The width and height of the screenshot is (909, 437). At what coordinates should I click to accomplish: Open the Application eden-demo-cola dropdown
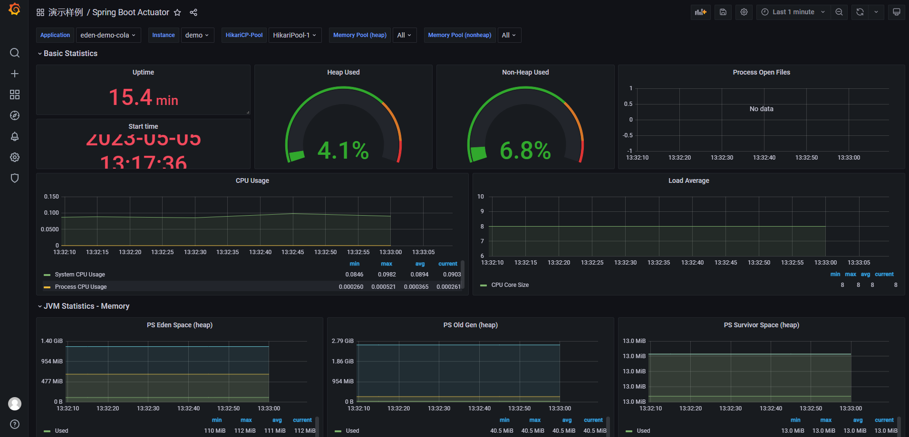coord(108,35)
